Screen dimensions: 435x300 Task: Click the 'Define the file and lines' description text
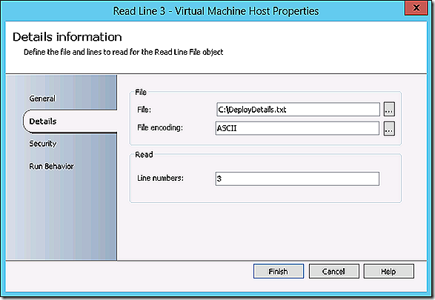pos(123,52)
